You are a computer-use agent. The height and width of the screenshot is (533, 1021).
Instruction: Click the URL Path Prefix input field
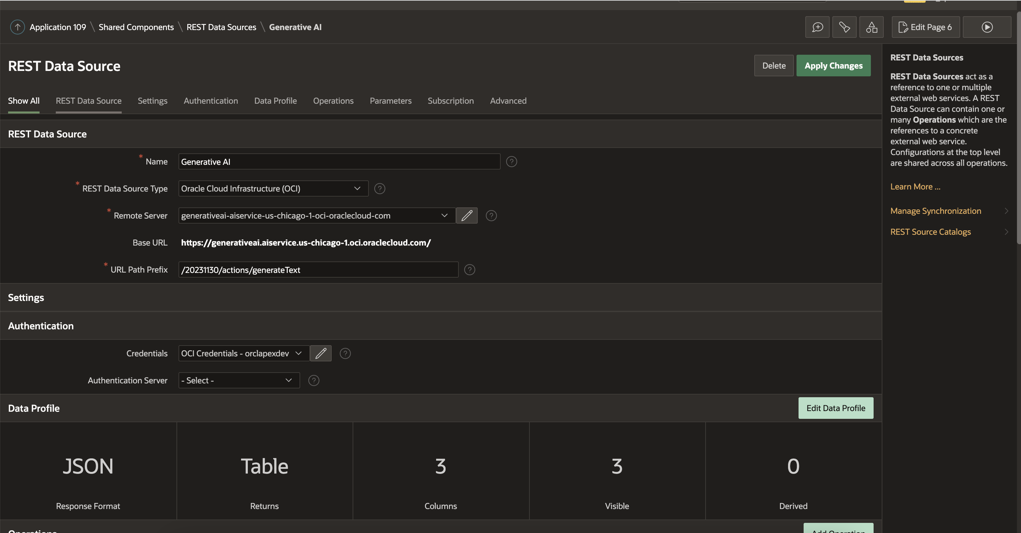point(318,270)
